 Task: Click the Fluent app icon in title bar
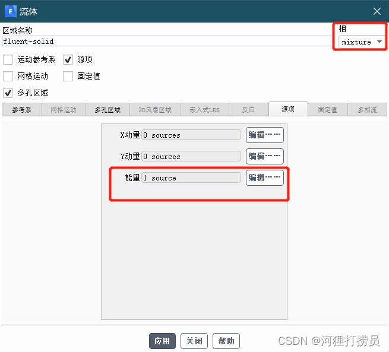(x=10, y=11)
